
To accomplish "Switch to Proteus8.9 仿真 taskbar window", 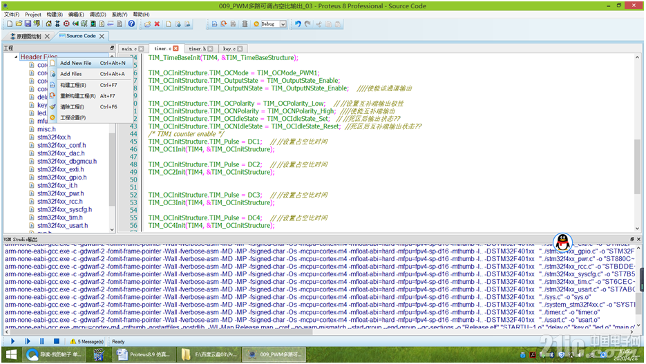I will (144, 354).
